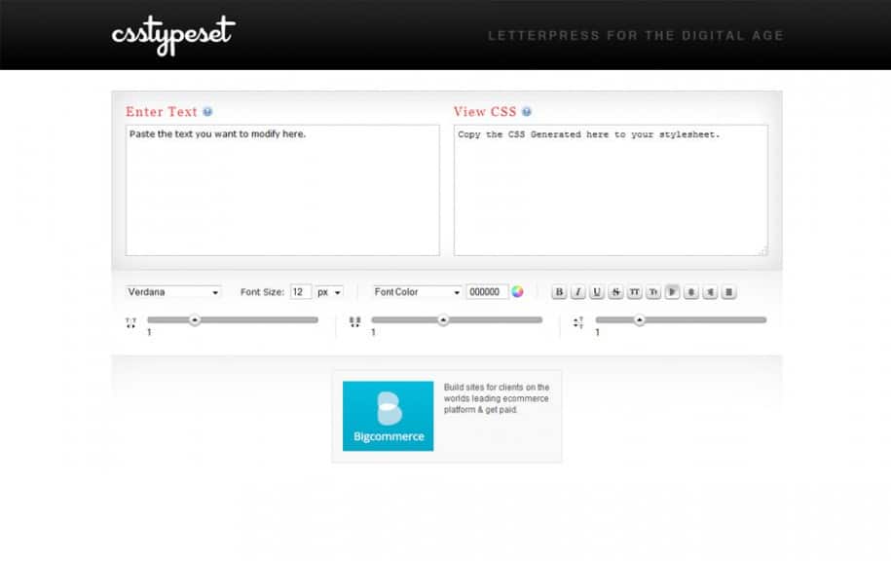Visit the Bigcommerce advertisement link

pyautogui.click(x=388, y=415)
